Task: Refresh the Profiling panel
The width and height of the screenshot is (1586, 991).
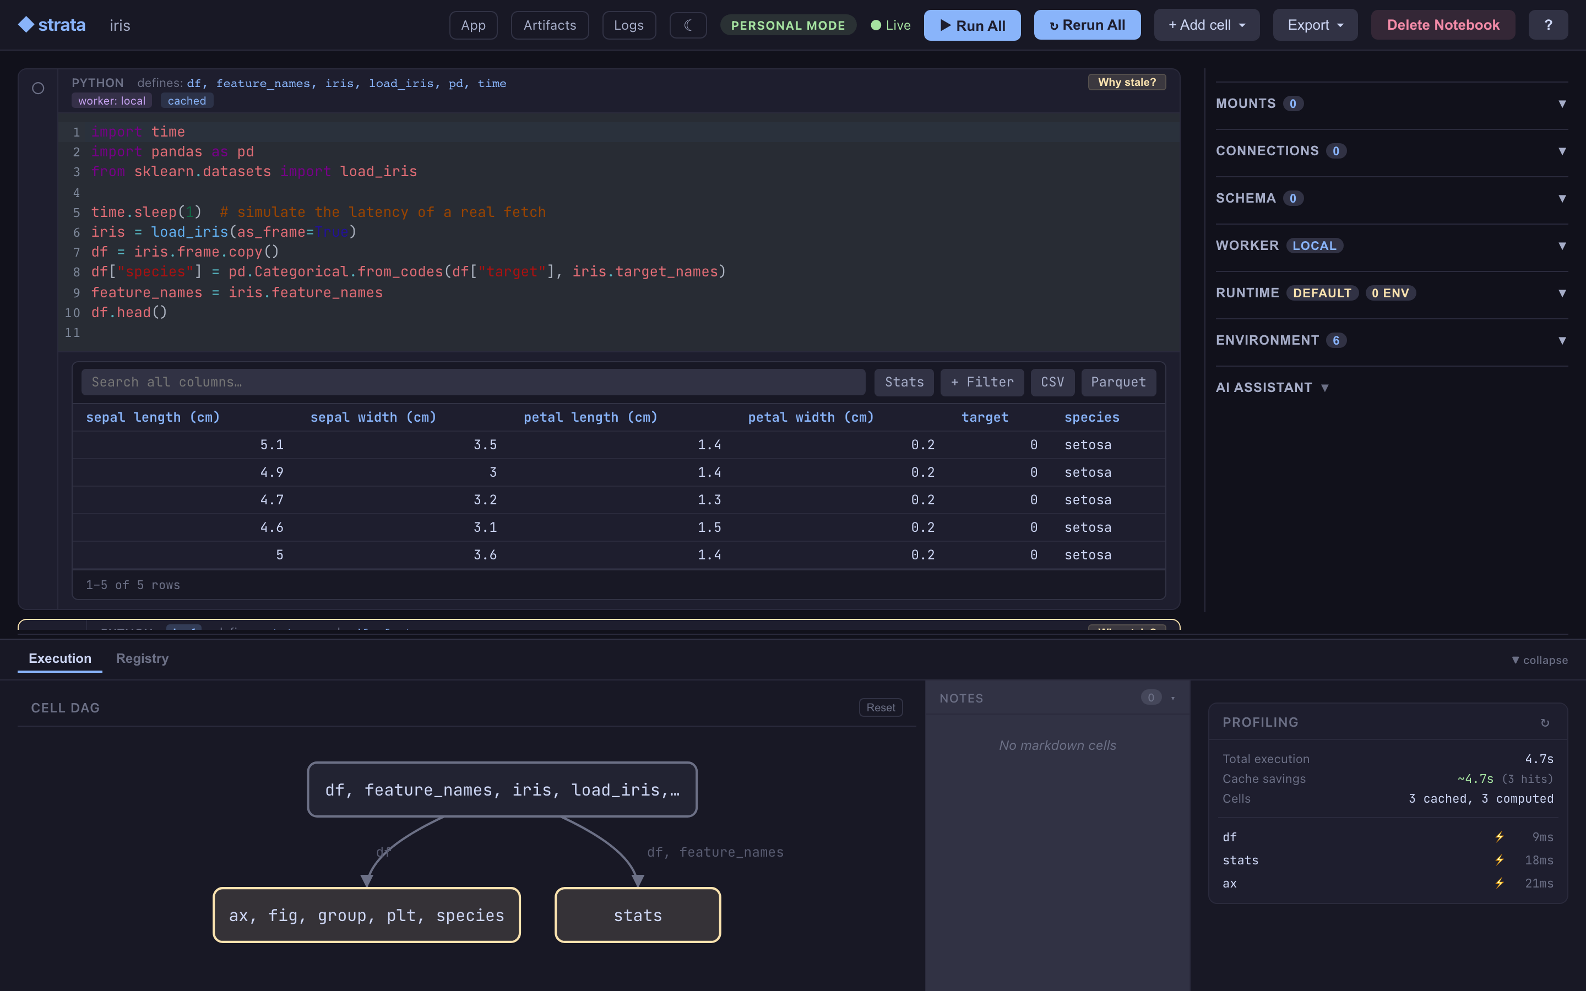Action: (1545, 722)
